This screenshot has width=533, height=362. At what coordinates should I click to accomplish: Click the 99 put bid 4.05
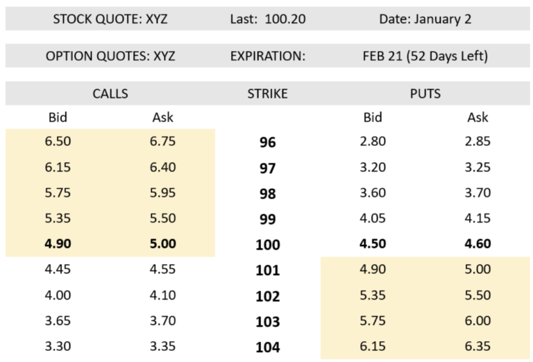click(373, 218)
